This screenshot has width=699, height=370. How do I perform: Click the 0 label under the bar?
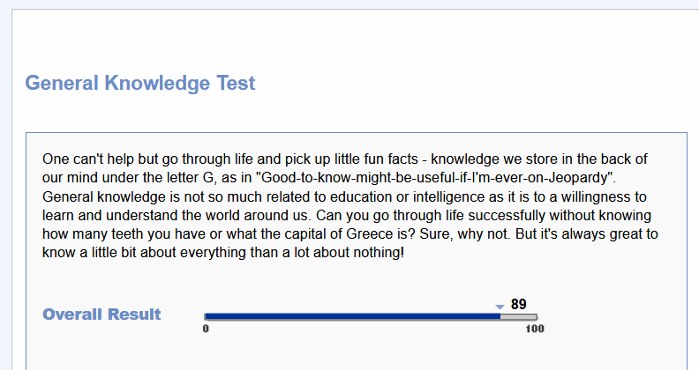tap(206, 329)
